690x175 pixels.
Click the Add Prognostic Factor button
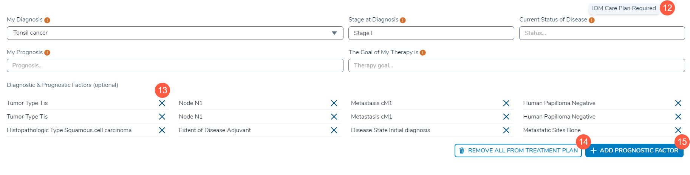coord(634,151)
